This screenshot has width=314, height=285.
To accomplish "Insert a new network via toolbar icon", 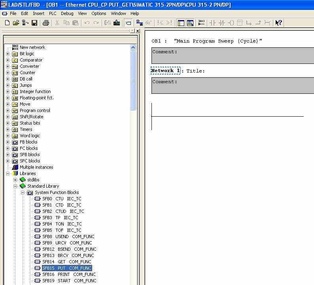I will coord(201,23).
